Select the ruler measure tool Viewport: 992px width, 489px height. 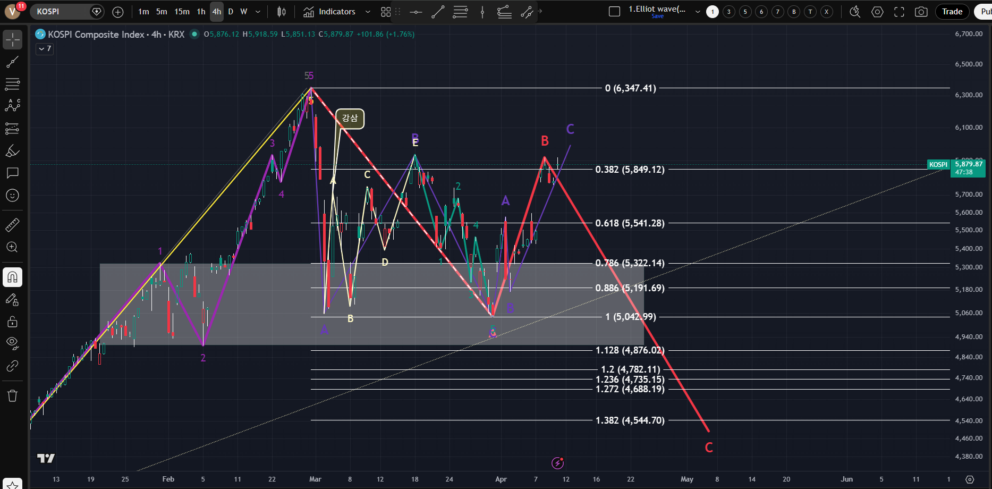click(13, 225)
